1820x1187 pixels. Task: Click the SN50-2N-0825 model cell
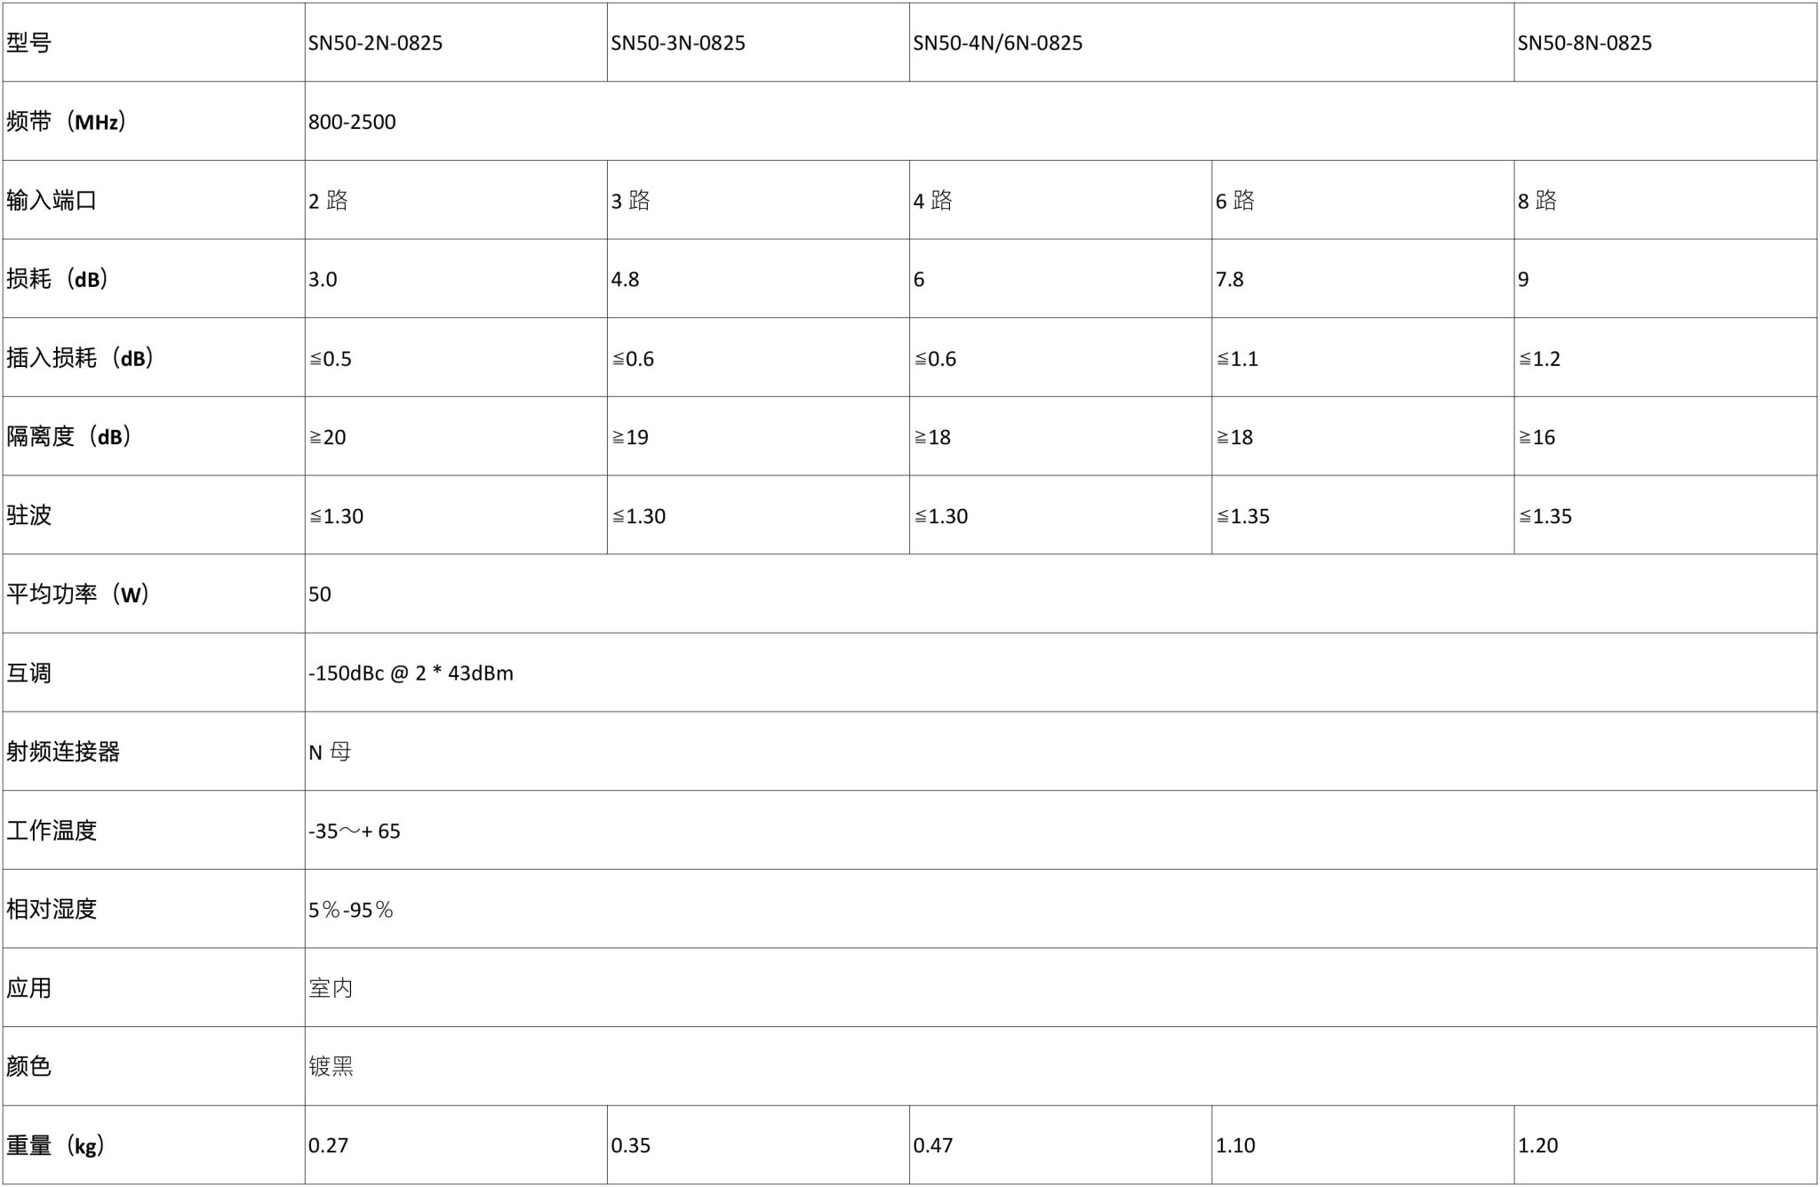(456, 42)
